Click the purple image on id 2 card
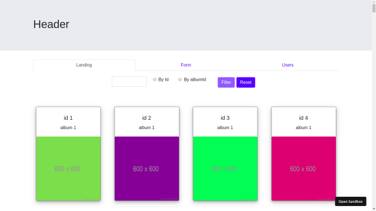376x211 pixels. [147, 169]
